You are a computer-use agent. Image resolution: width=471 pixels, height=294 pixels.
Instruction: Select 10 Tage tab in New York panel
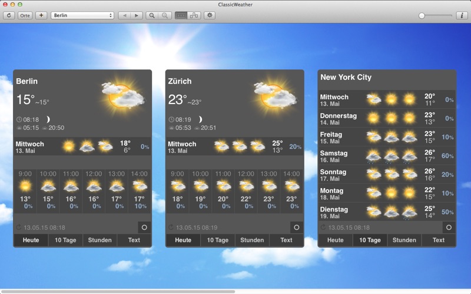370,240
